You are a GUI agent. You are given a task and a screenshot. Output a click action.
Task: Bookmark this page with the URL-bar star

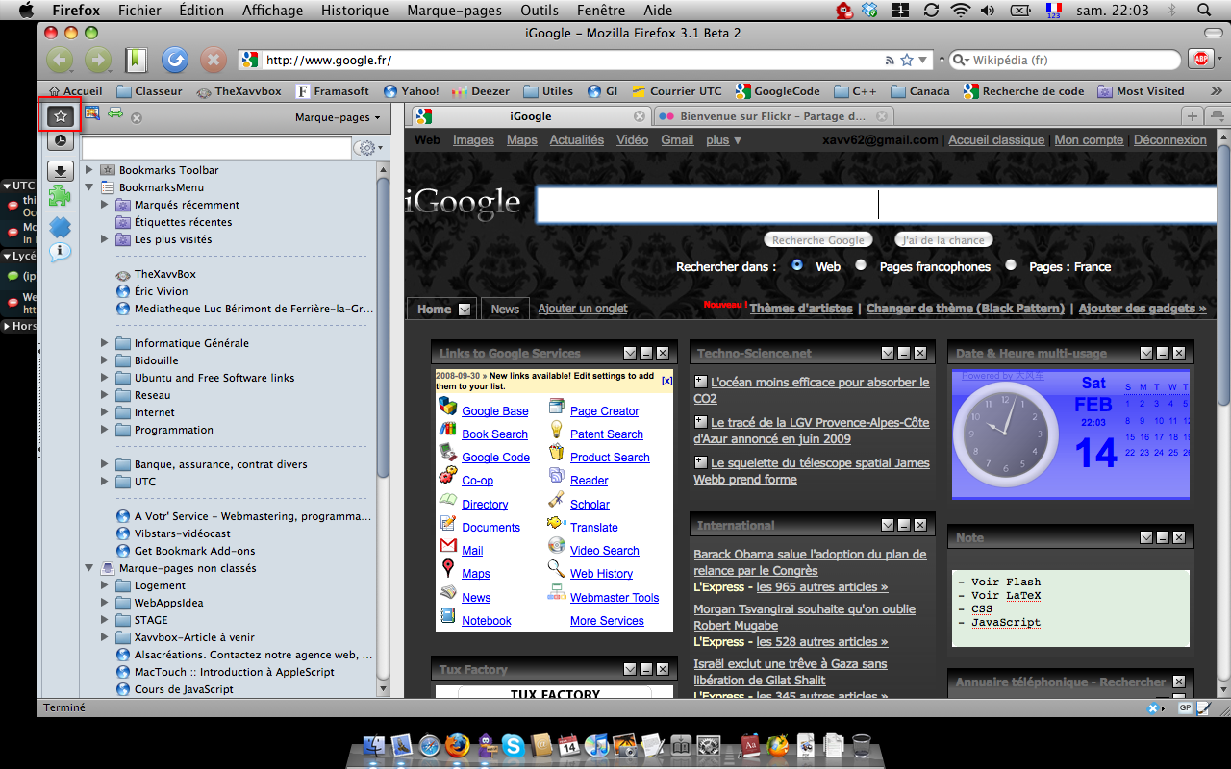906,60
